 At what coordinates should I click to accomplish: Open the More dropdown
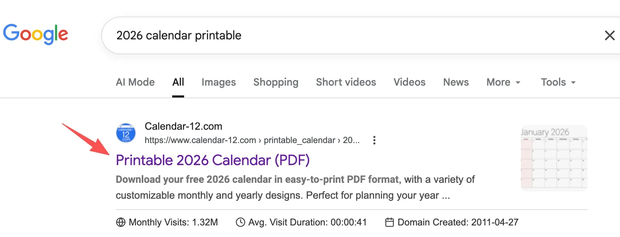(x=503, y=82)
